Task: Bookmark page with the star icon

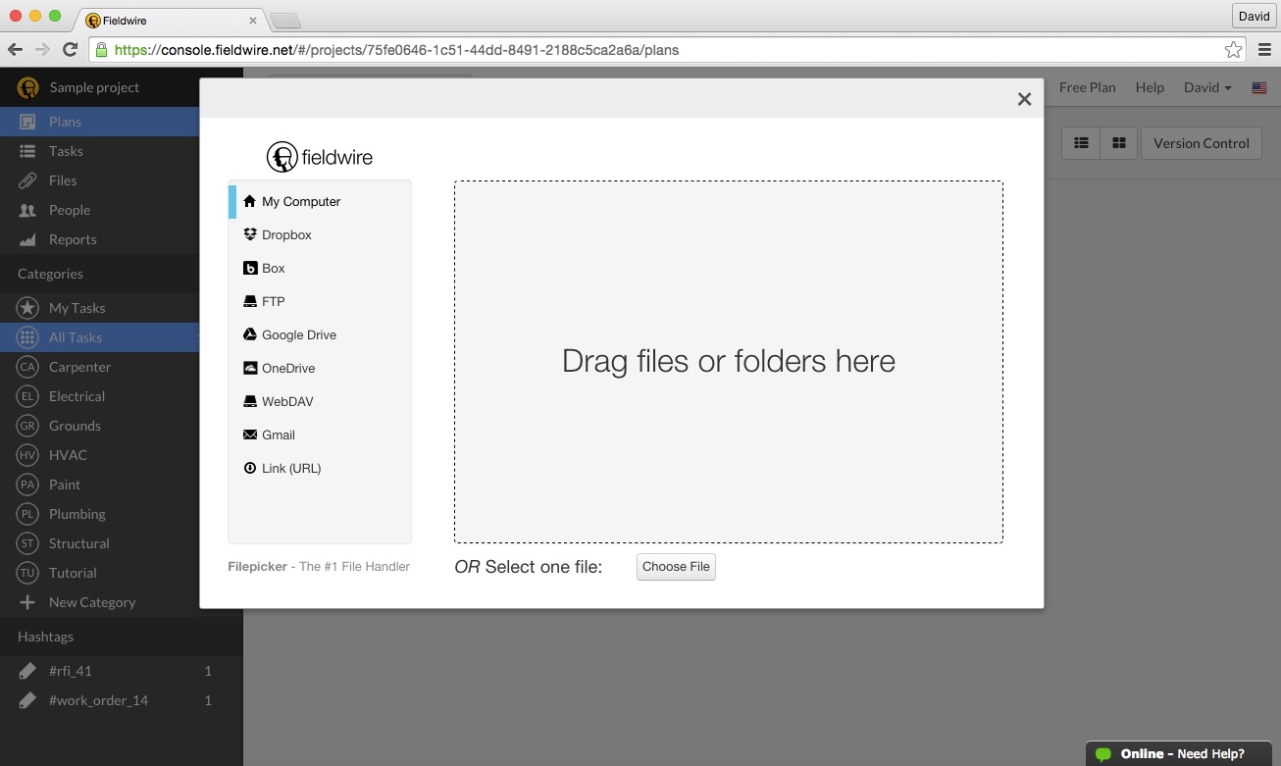Action: coord(1233,50)
